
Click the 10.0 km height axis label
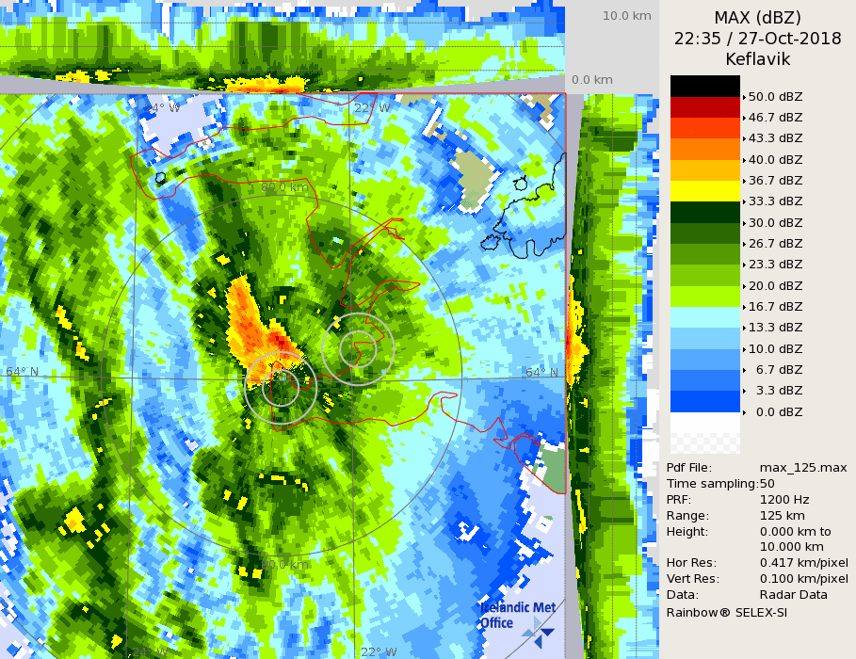(x=627, y=16)
